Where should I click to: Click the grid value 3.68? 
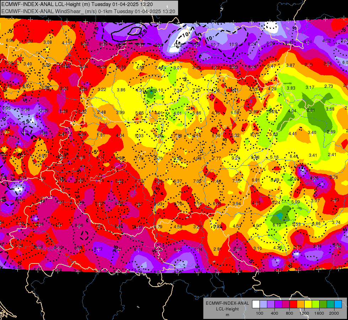330,109
